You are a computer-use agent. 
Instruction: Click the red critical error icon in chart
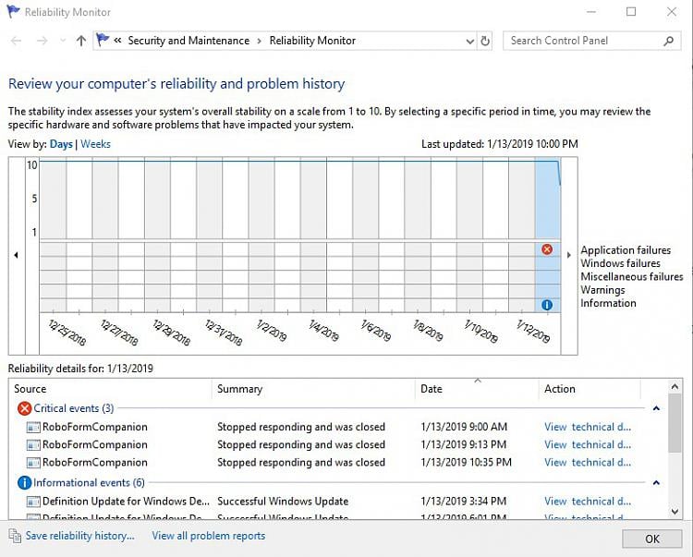pos(547,249)
